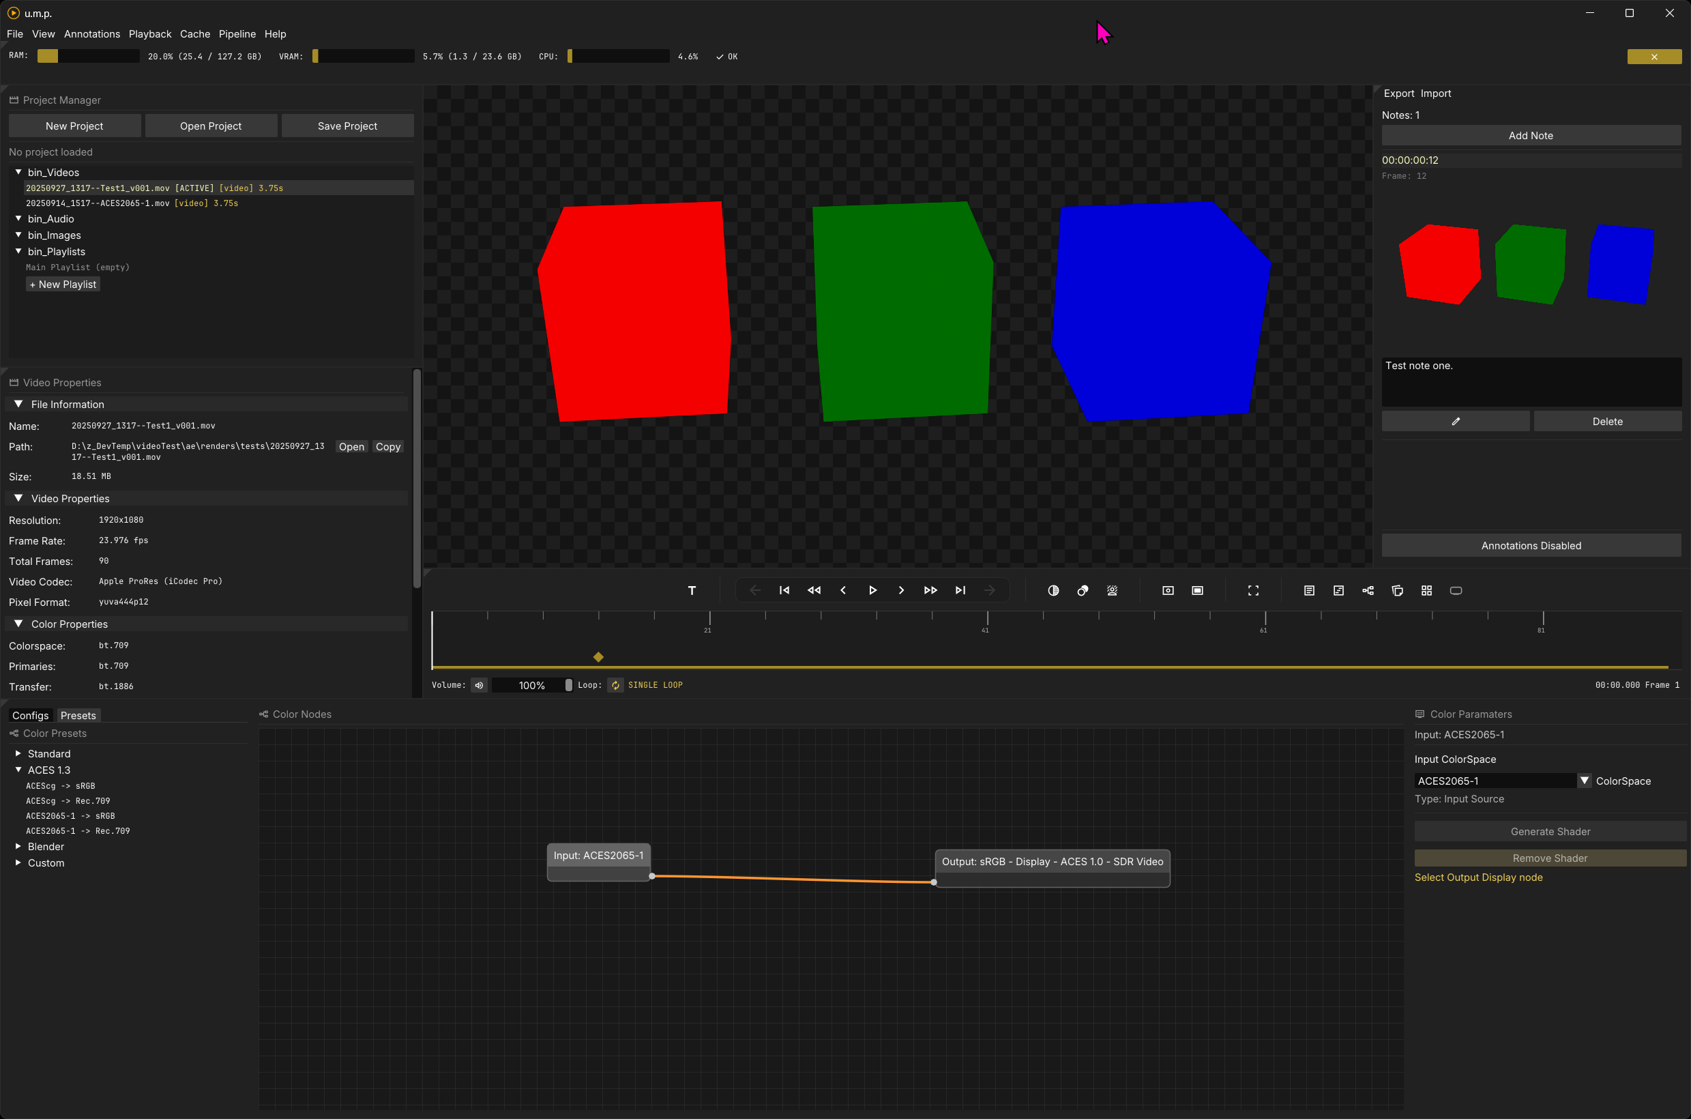Open the Pipeline menu
This screenshot has width=1691, height=1119.
point(237,34)
